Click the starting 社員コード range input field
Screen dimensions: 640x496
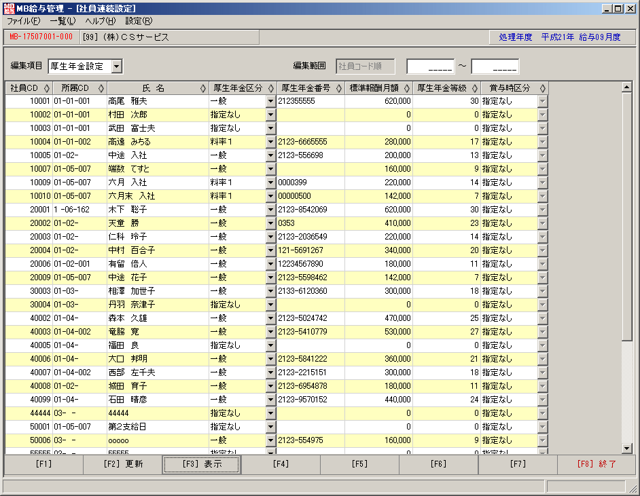pos(431,66)
